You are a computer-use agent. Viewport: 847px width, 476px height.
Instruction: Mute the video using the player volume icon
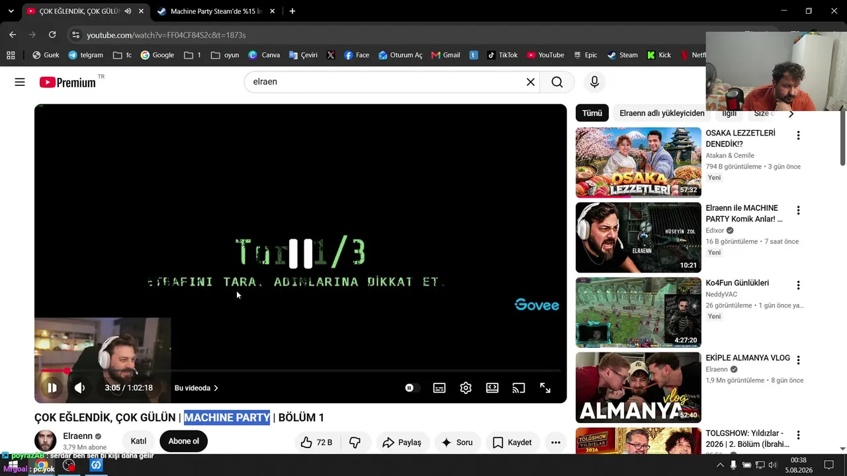click(x=79, y=388)
